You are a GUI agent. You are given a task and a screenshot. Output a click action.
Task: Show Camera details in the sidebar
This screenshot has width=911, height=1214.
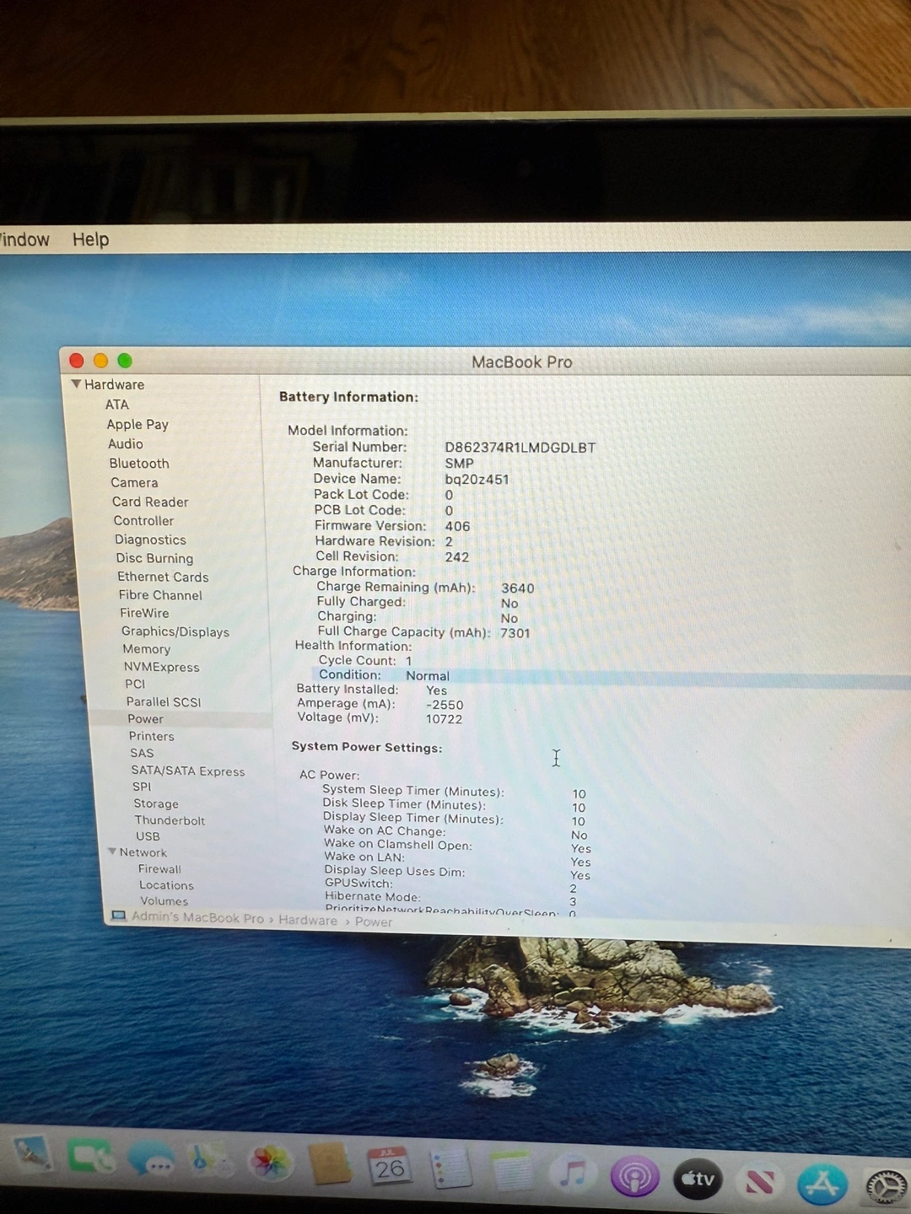click(x=134, y=482)
